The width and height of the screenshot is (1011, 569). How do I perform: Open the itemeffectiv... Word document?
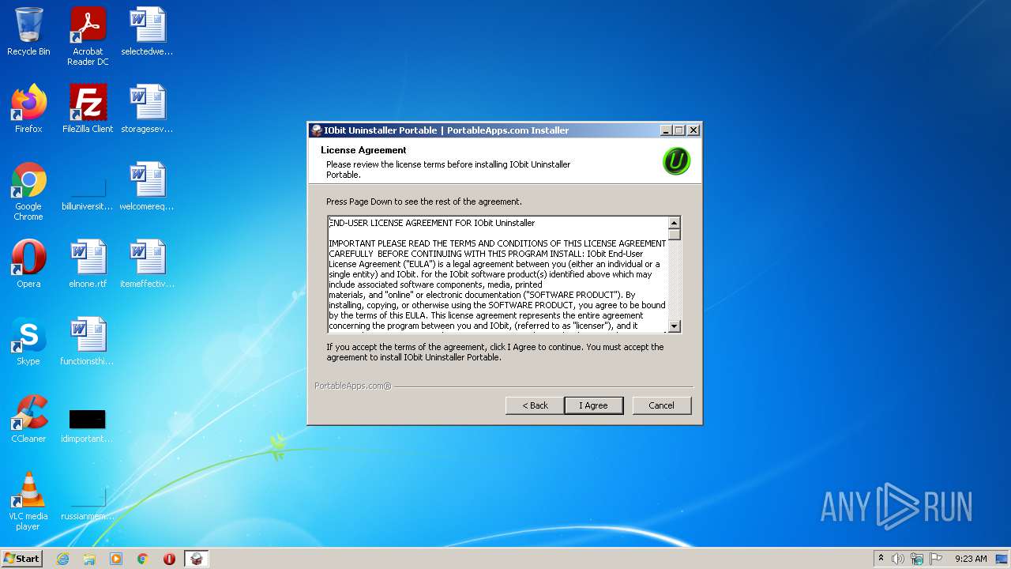pos(147,264)
